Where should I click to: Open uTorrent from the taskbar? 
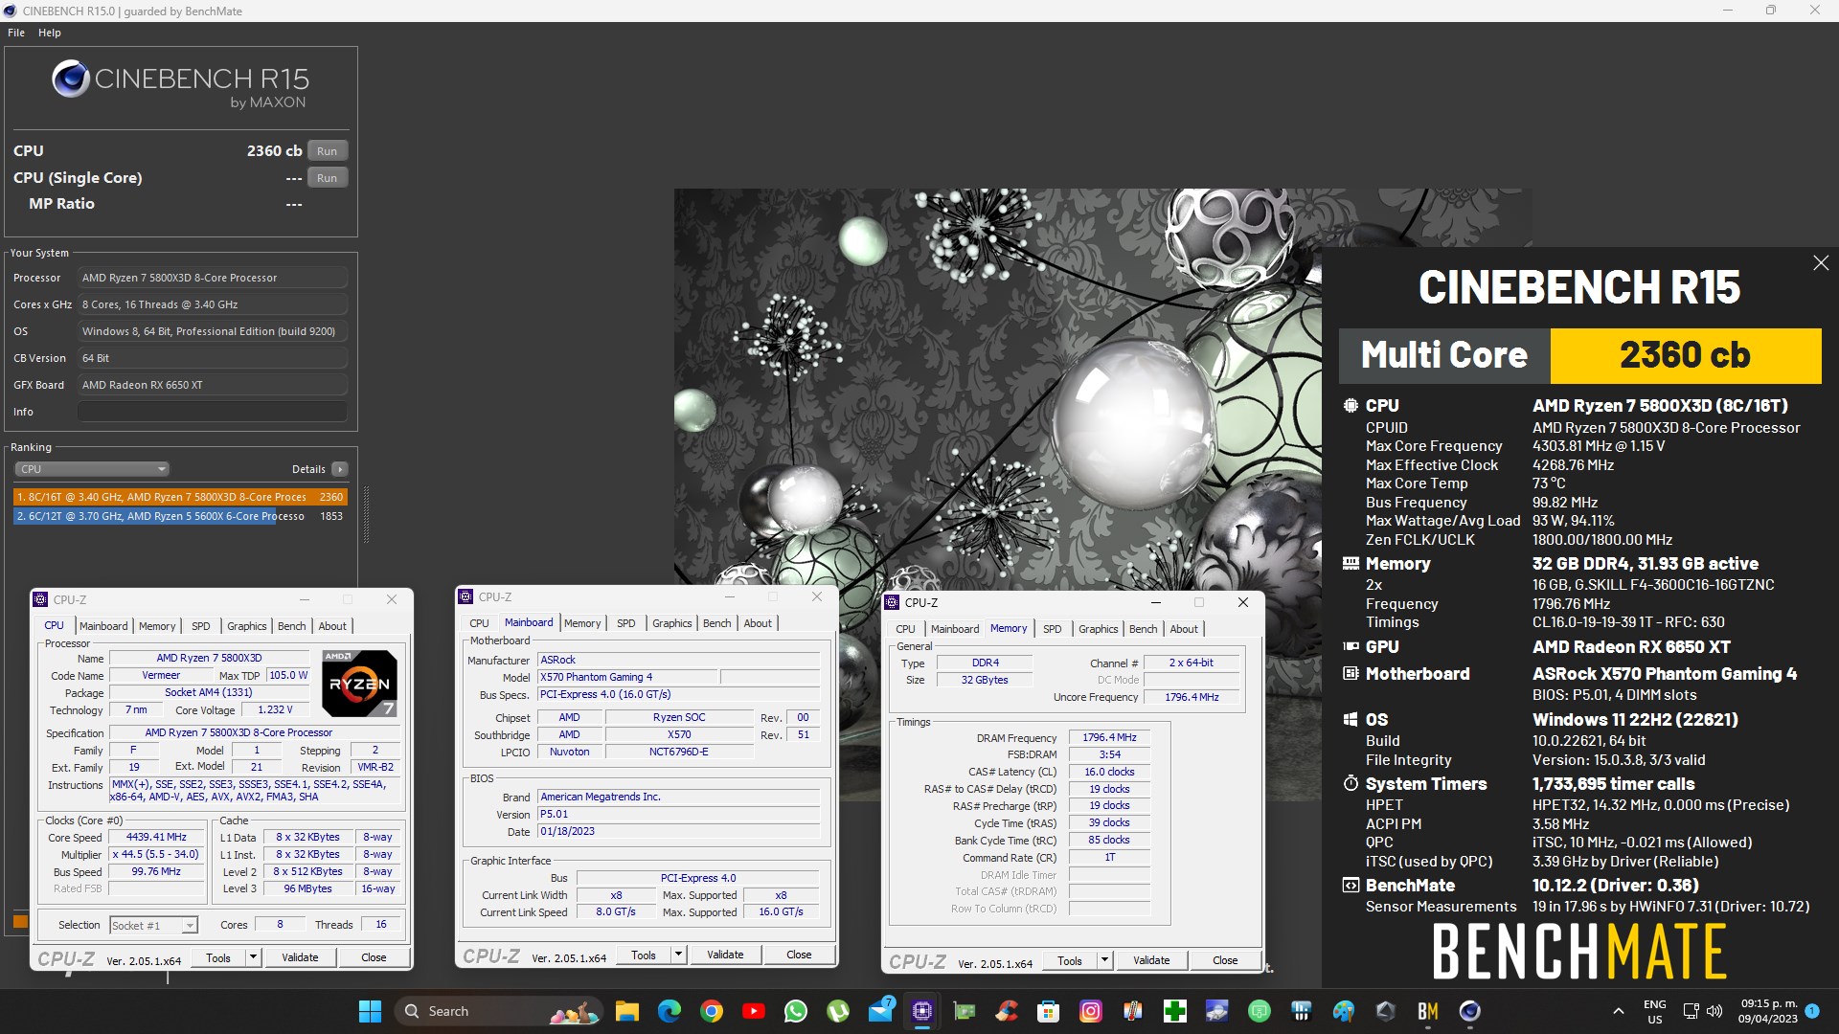point(838,1011)
